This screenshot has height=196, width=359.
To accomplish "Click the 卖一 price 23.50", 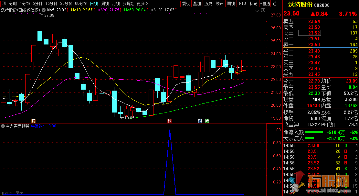I will click(x=314, y=44).
